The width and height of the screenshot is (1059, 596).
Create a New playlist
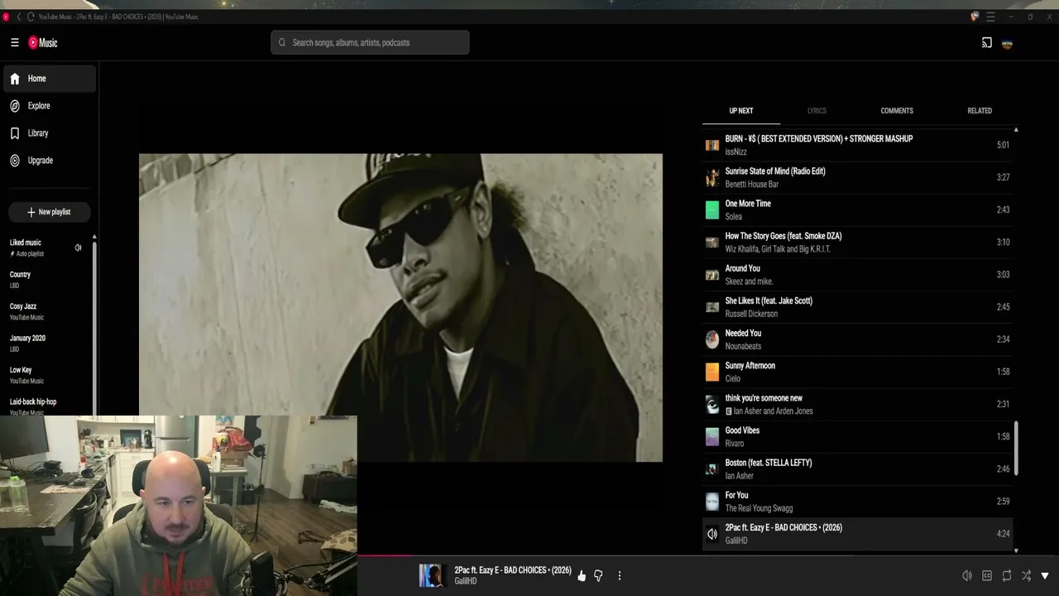(x=49, y=212)
